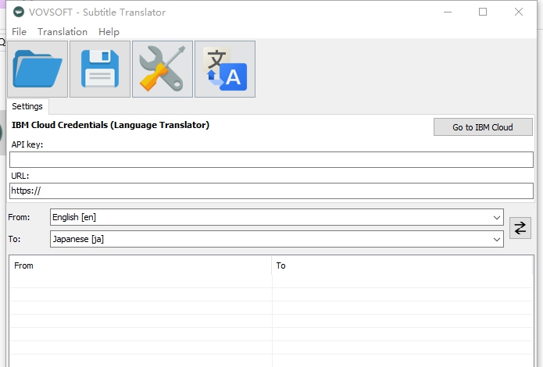Select the Settings tab
543x367 pixels.
coord(27,106)
